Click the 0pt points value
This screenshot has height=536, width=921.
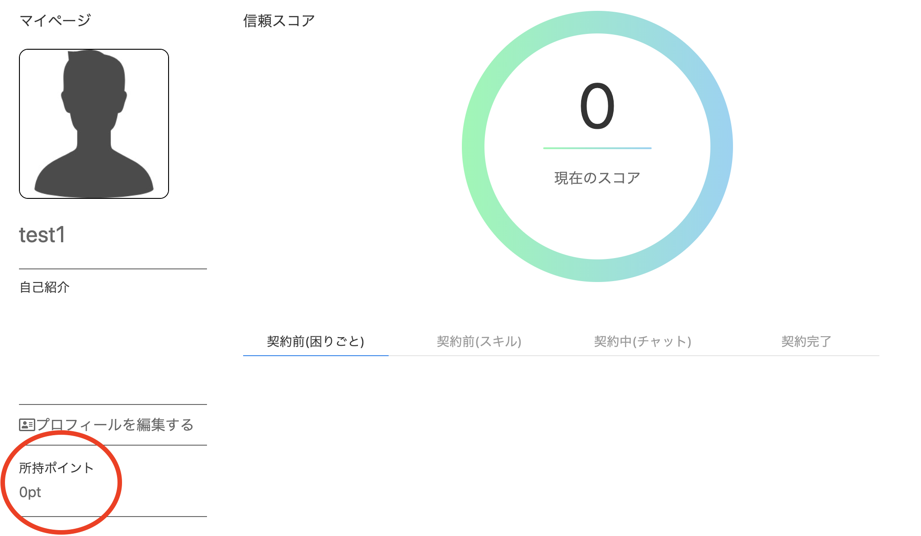pyautogui.click(x=30, y=493)
